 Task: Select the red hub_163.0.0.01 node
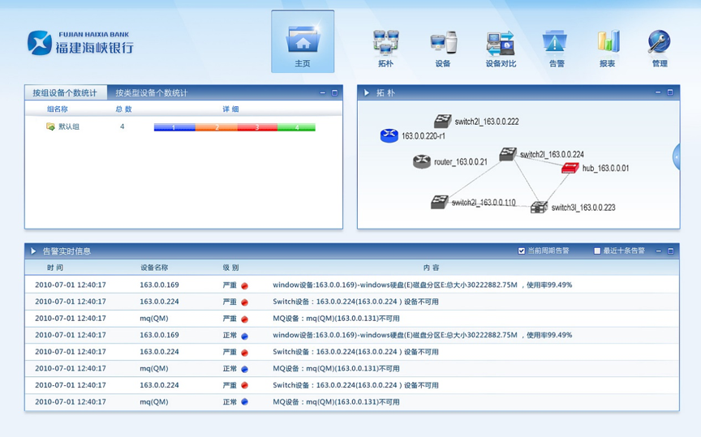[x=570, y=168]
